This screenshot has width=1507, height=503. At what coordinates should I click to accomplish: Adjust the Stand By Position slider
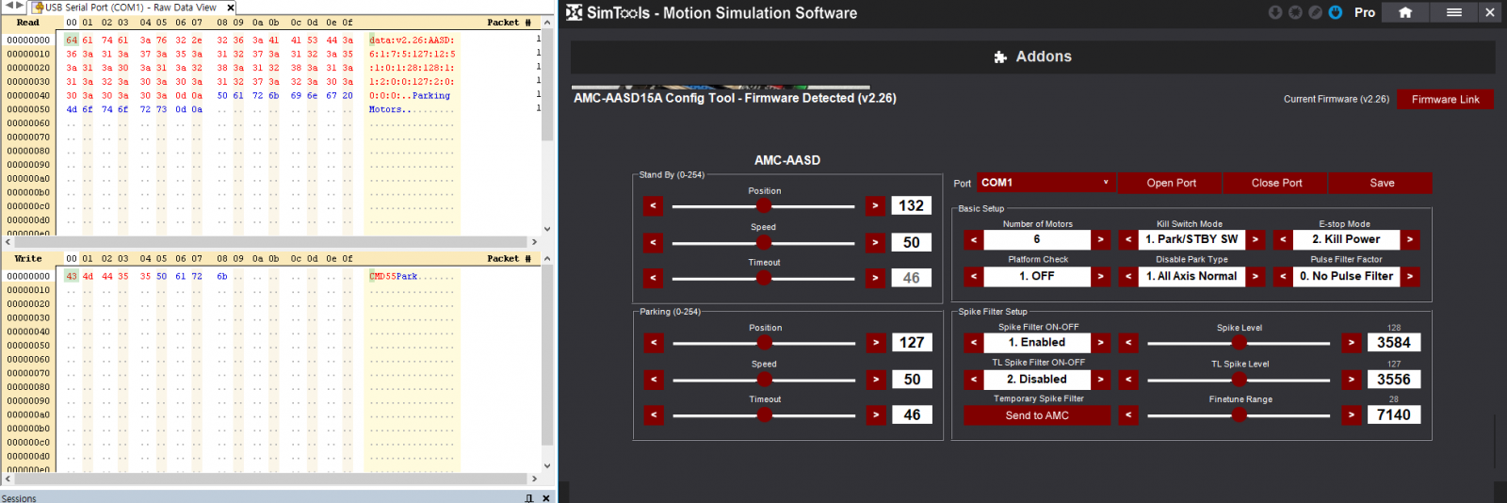[x=764, y=206]
